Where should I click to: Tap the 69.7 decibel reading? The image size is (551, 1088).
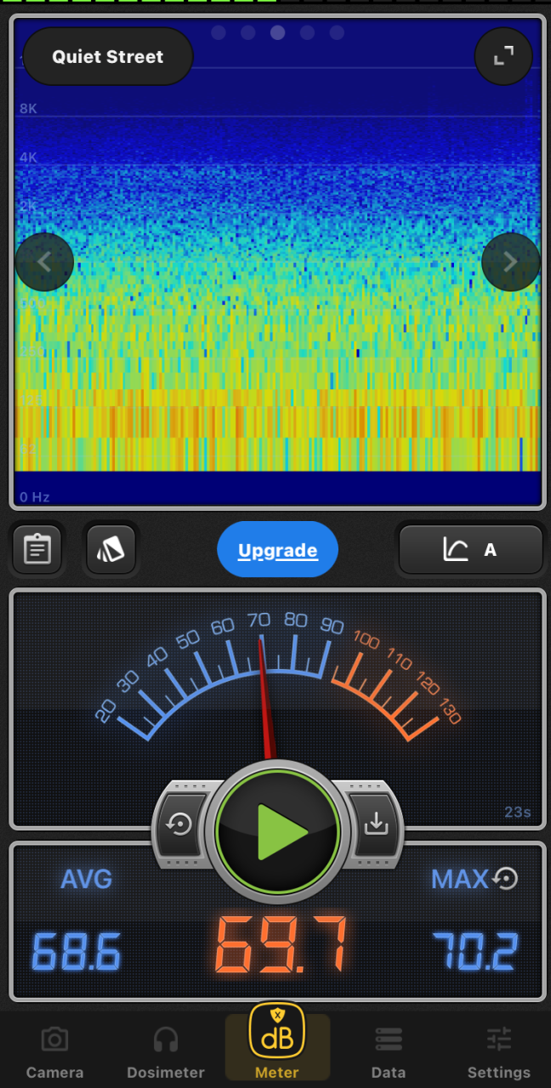coord(281,944)
